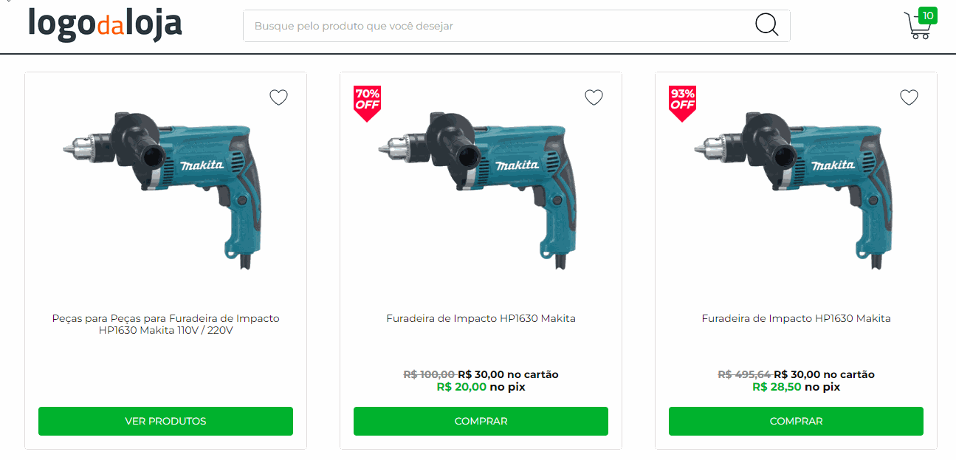Open the Furadeira de Impacto title in the middle card
This screenshot has height=460, width=956.
[481, 318]
